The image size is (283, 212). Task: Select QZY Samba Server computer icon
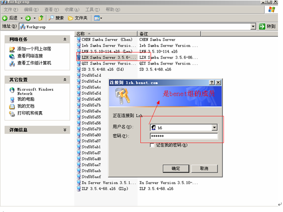79,63
